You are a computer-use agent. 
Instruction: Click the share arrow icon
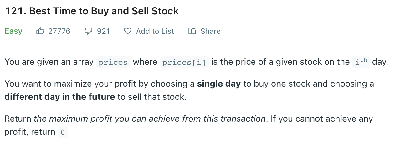[x=192, y=31]
